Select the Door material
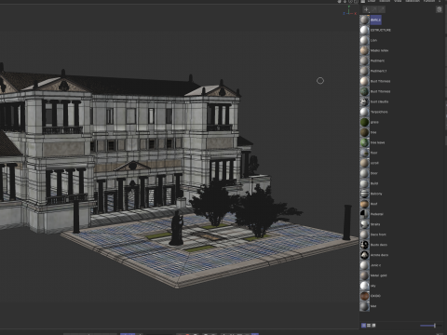This screenshot has height=335, width=447. [x=369, y=173]
